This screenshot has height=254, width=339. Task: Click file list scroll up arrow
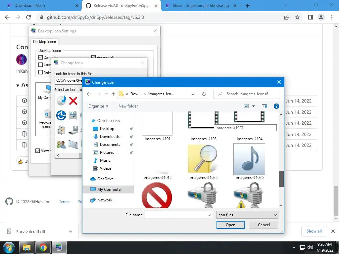click(281, 114)
